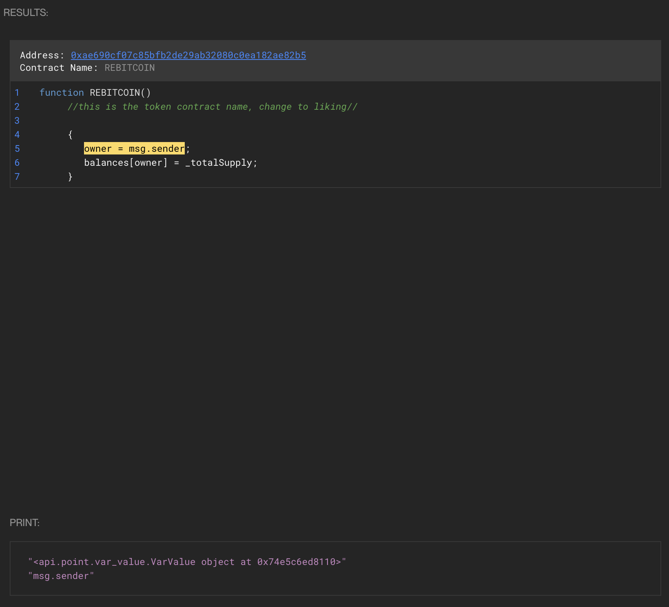This screenshot has width=669, height=607.
Task: Click the highlighted owner = msg.sender code
Action: coord(134,149)
